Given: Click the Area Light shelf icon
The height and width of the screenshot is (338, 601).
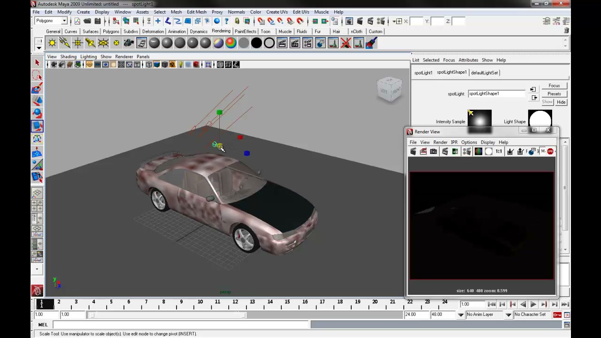Looking at the screenshot, I should click(103, 43).
